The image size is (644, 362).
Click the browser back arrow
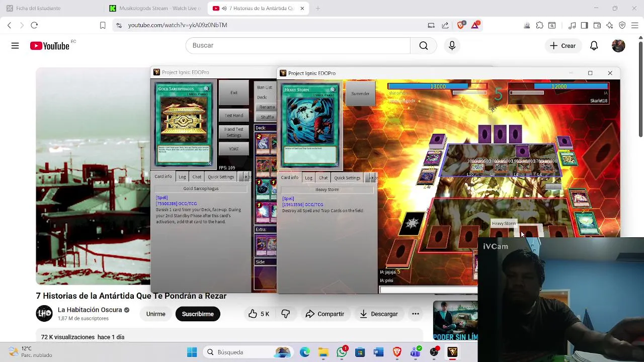pyautogui.click(x=9, y=25)
